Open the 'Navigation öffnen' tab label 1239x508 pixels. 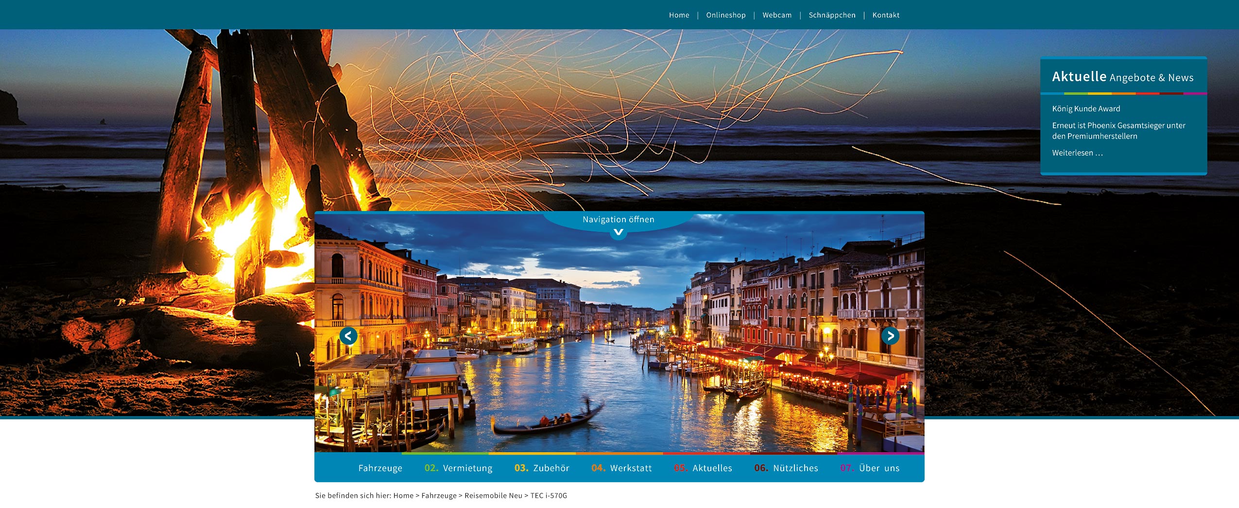point(619,219)
